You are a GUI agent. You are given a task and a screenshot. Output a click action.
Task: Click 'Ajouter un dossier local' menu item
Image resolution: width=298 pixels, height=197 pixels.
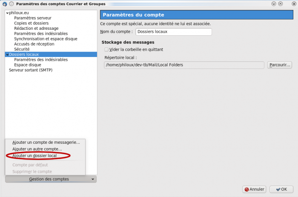point(34,156)
